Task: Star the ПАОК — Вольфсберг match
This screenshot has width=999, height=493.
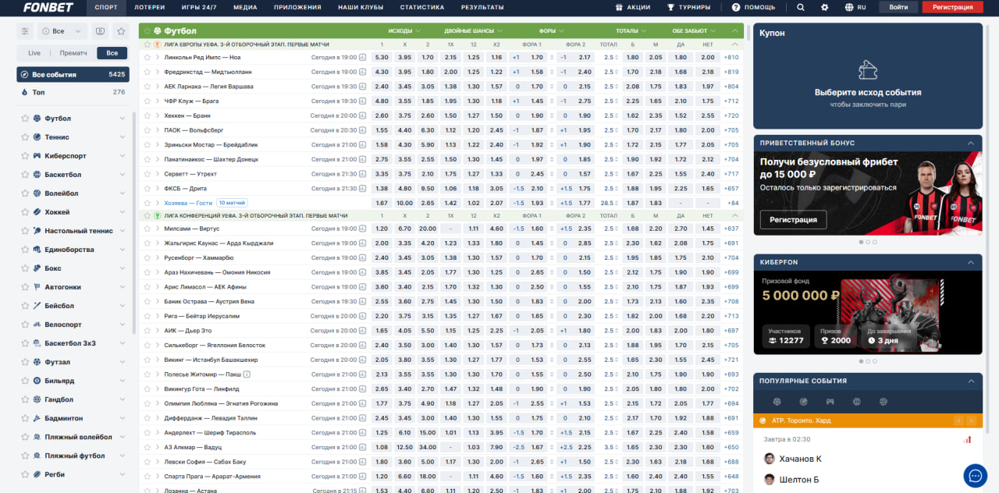Action: click(147, 130)
